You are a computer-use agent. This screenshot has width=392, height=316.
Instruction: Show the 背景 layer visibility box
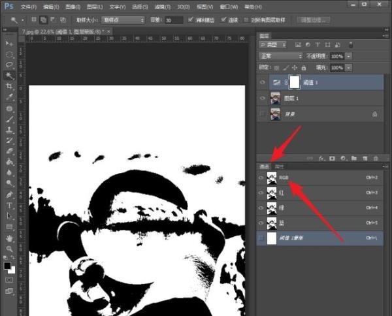click(263, 114)
